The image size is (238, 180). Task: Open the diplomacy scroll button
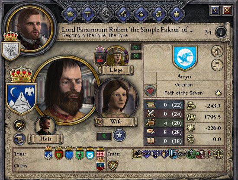pyautogui.click(x=19, y=139)
